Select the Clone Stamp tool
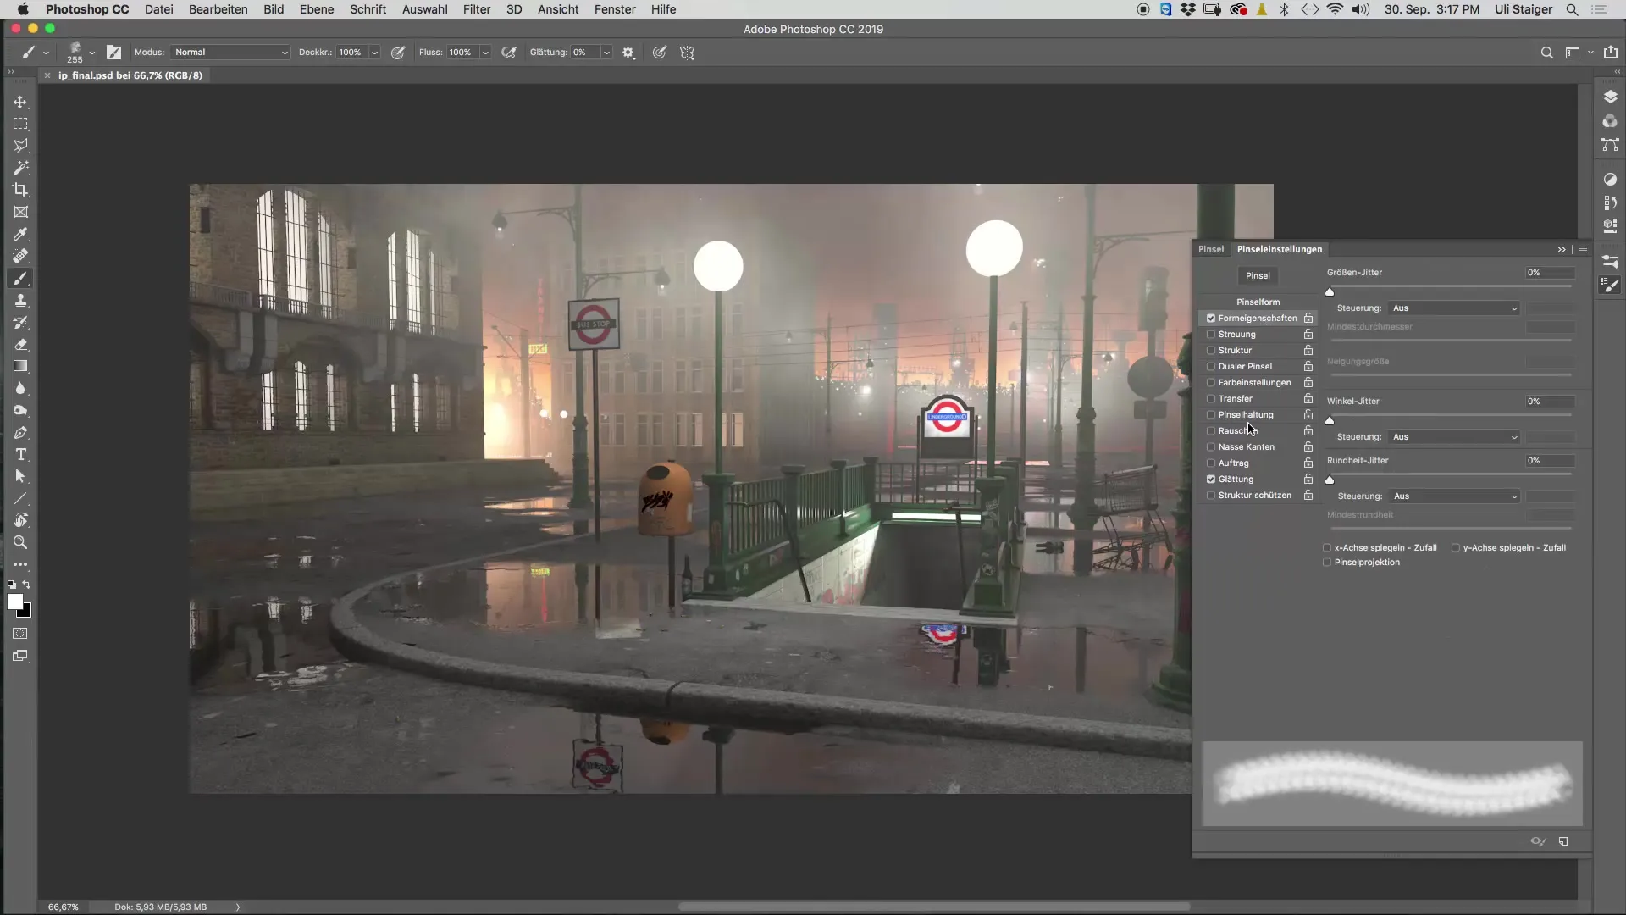The height and width of the screenshot is (915, 1626). [x=20, y=300]
